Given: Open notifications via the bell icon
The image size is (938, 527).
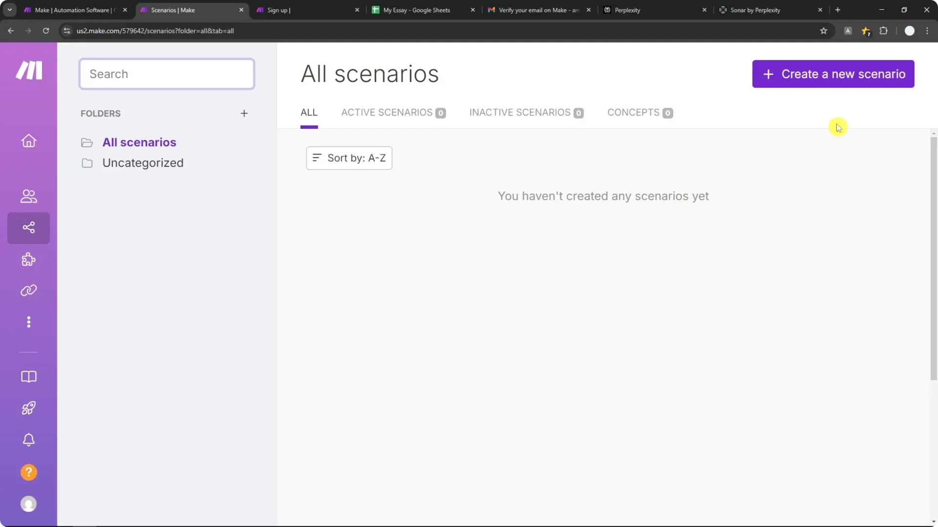Looking at the screenshot, I should 28,440.
